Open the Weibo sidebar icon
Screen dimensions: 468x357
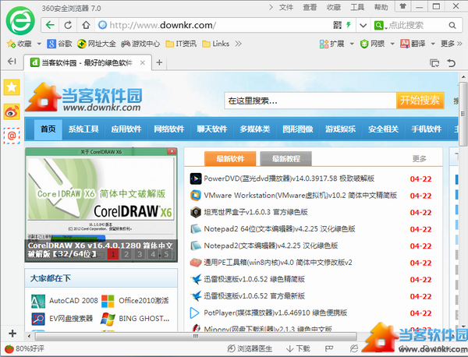(12, 111)
